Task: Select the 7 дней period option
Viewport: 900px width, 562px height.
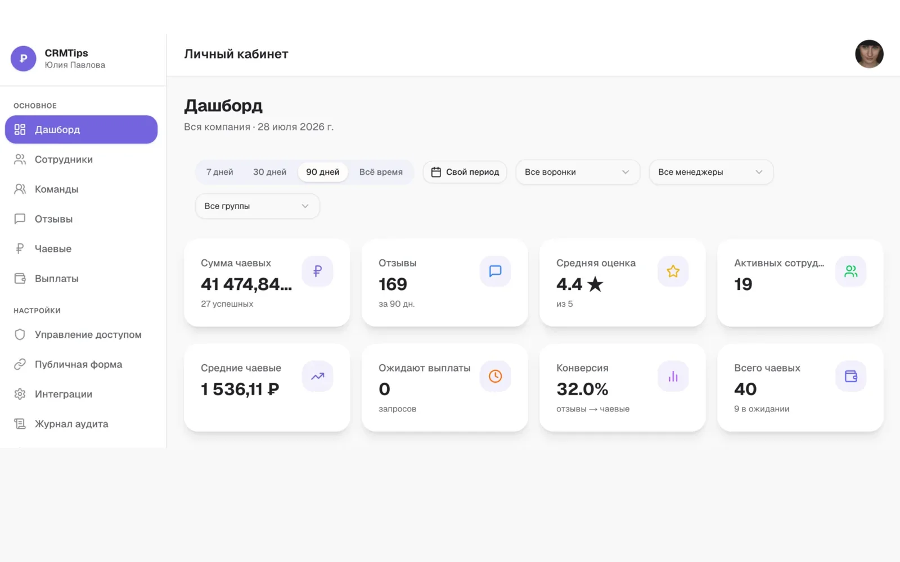Action: [x=219, y=172]
